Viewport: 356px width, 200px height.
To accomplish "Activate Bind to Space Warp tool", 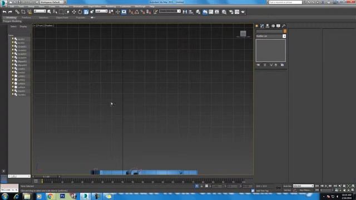I will 29,12.
